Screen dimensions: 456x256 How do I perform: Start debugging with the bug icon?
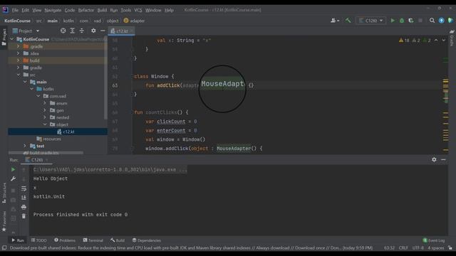pyautogui.click(x=402, y=21)
